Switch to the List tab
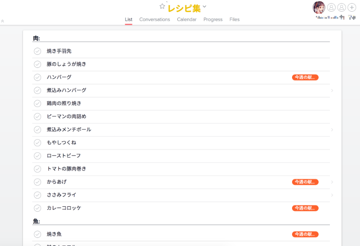Image resolution: width=360 pixels, height=246 pixels. [129, 19]
